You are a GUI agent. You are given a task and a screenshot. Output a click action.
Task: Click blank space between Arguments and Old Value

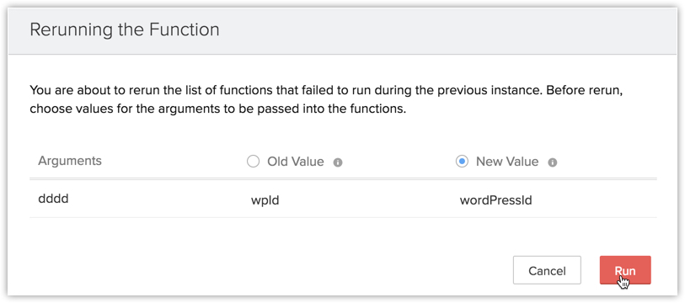click(x=174, y=162)
